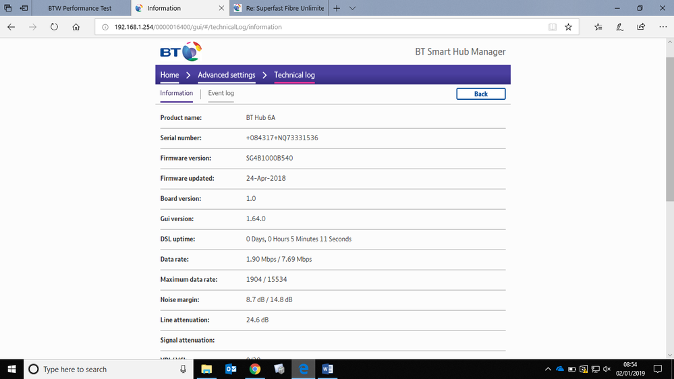This screenshot has width=674, height=379.
Task: Open the tab preview dropdown chevron
Action: [352, 8]
